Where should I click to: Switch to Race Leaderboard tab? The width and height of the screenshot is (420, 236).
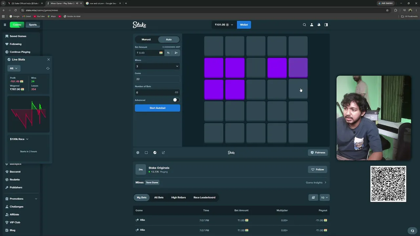[204, 197]
